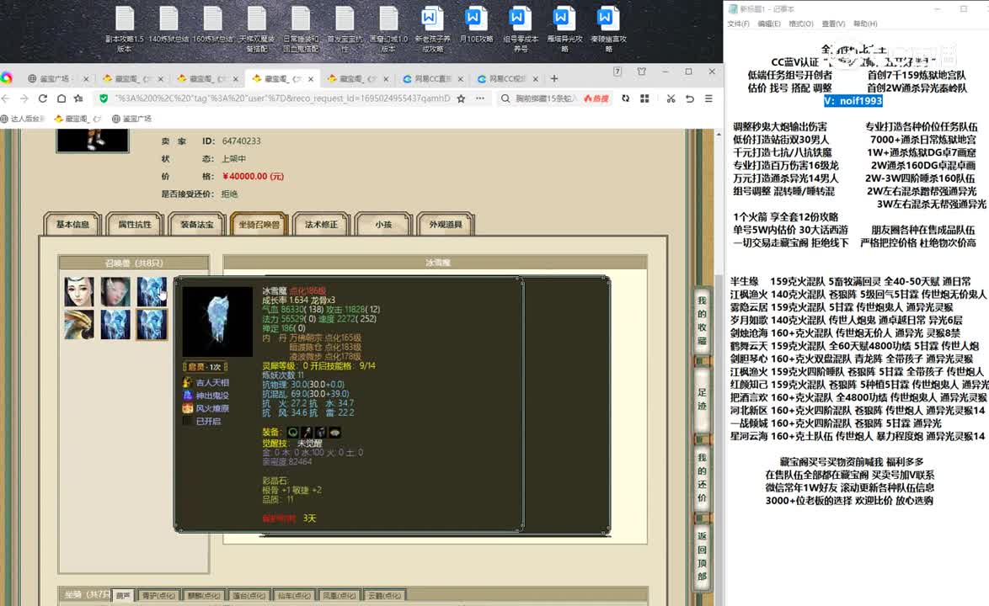This screenshot has height=606, width=989.
Task: Click the browser address bar URL
Action: pos(282,98)
